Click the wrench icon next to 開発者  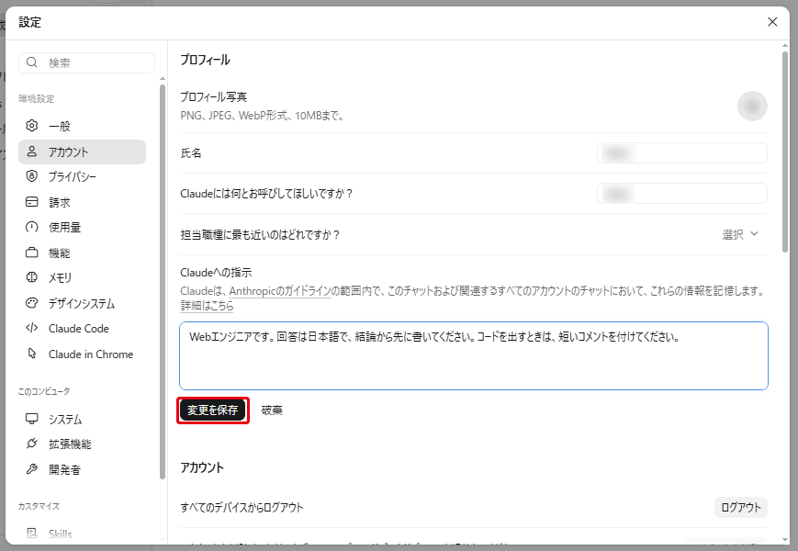tap(32, 469)
